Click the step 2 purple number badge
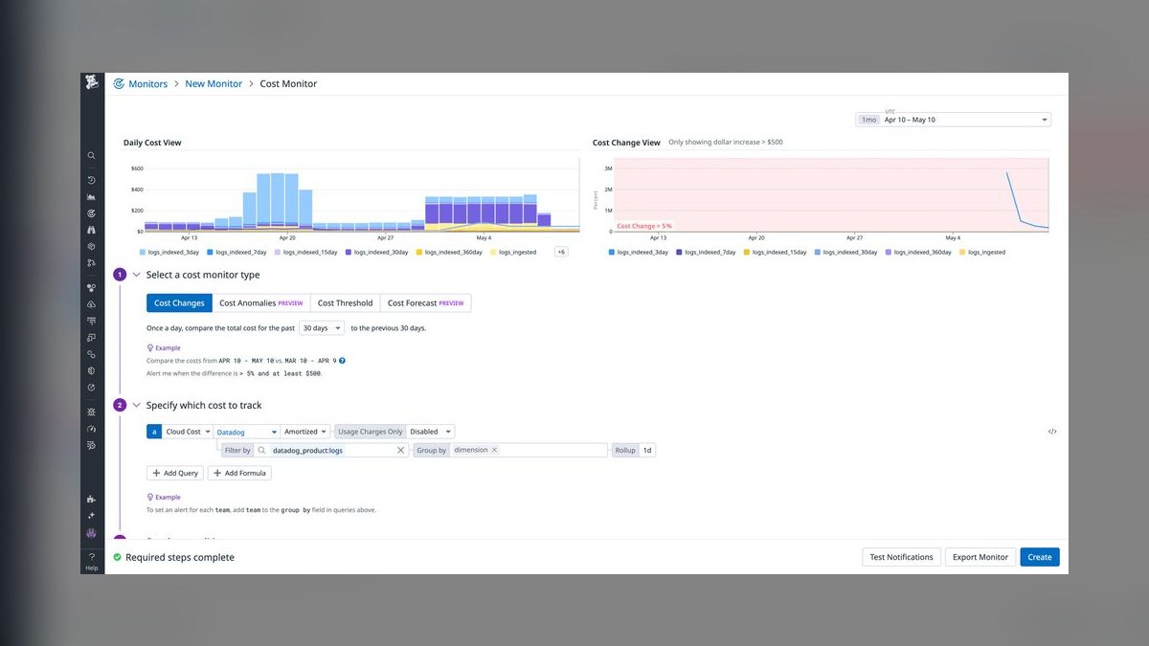Screen dimensions: 1149x646 (120, 405)
